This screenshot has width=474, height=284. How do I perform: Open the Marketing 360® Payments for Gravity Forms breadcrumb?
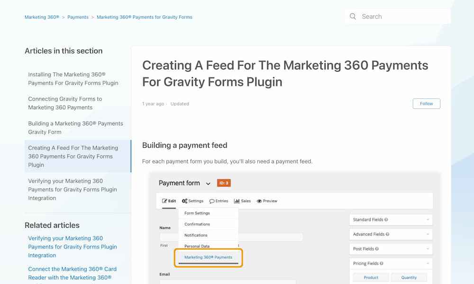pos(145,17)
